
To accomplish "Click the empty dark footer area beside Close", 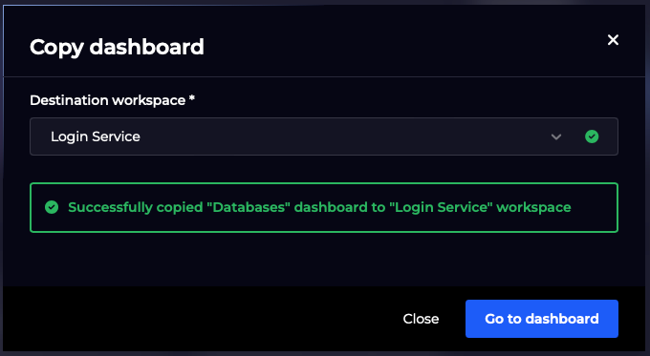I will coord(199,319).
